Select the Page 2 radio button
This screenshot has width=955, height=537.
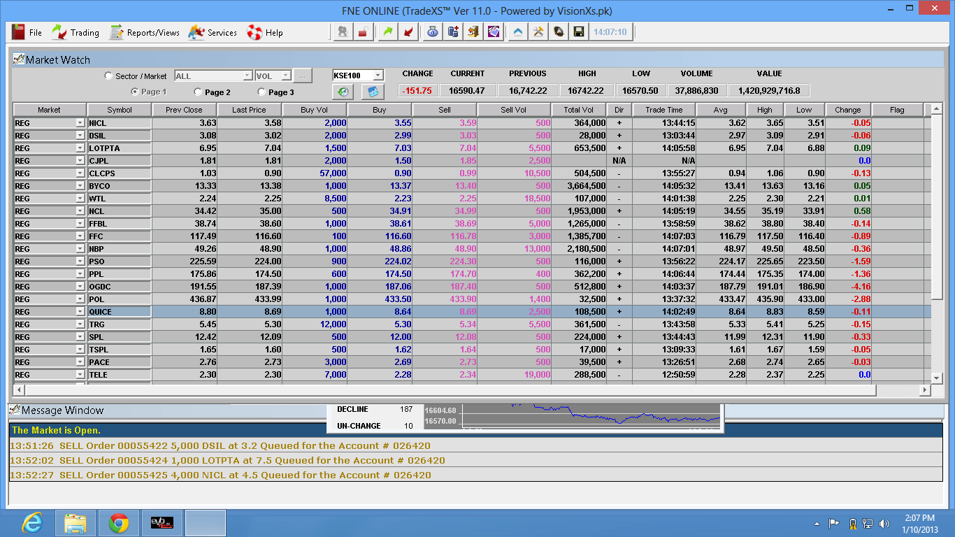pos(197,92)
